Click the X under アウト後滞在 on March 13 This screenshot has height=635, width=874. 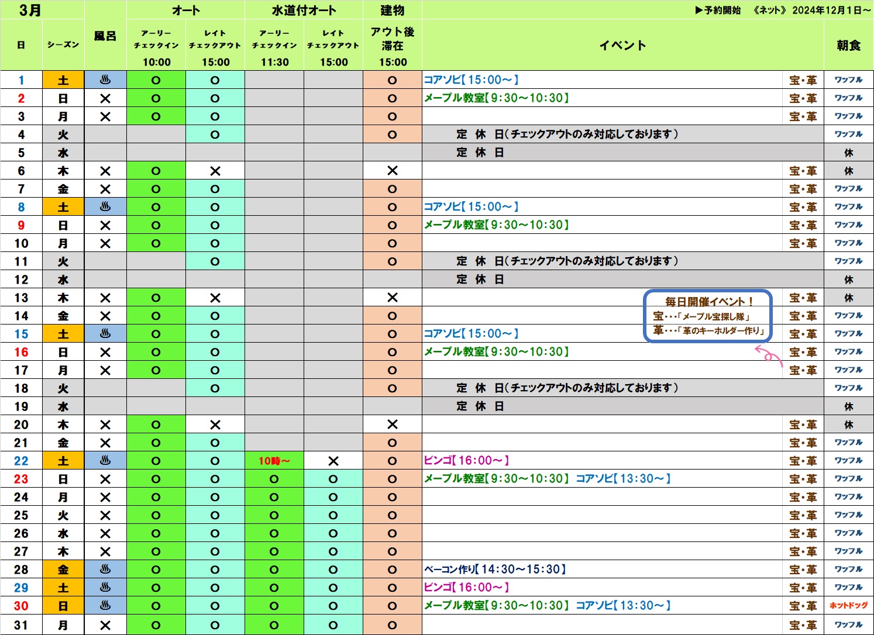(x=393, y=298)
